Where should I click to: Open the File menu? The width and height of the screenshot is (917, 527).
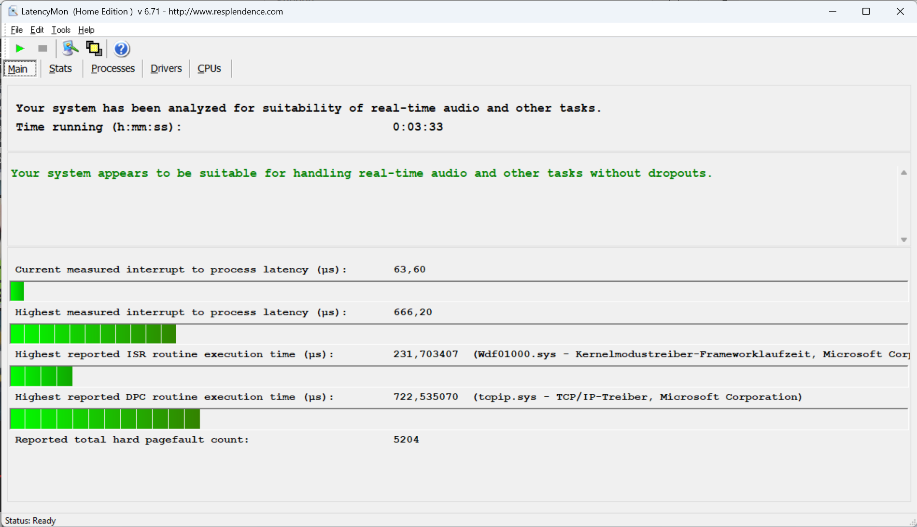click(16, 30)
